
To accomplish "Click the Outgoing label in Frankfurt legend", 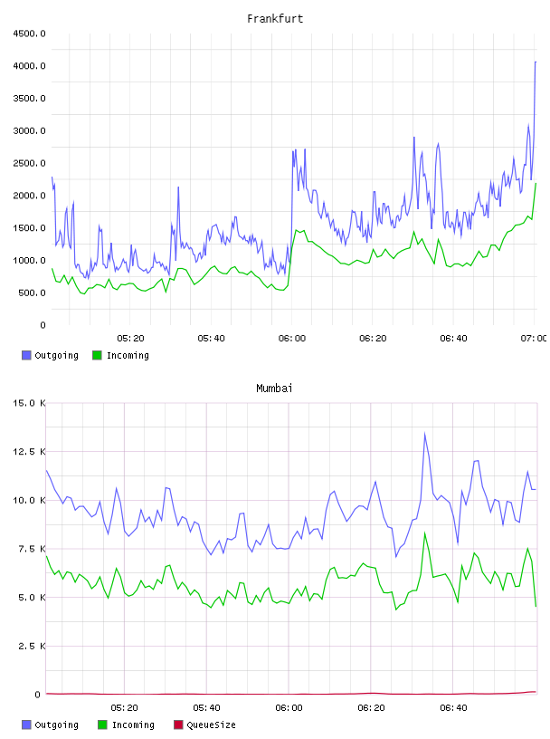I will pyautogui.click(x=56, y=356).
